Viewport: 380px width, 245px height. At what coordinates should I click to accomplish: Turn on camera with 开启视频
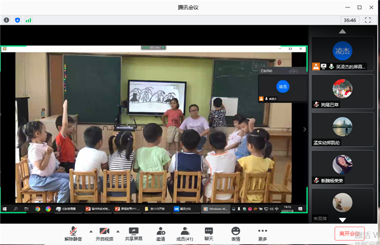[104, 233]
